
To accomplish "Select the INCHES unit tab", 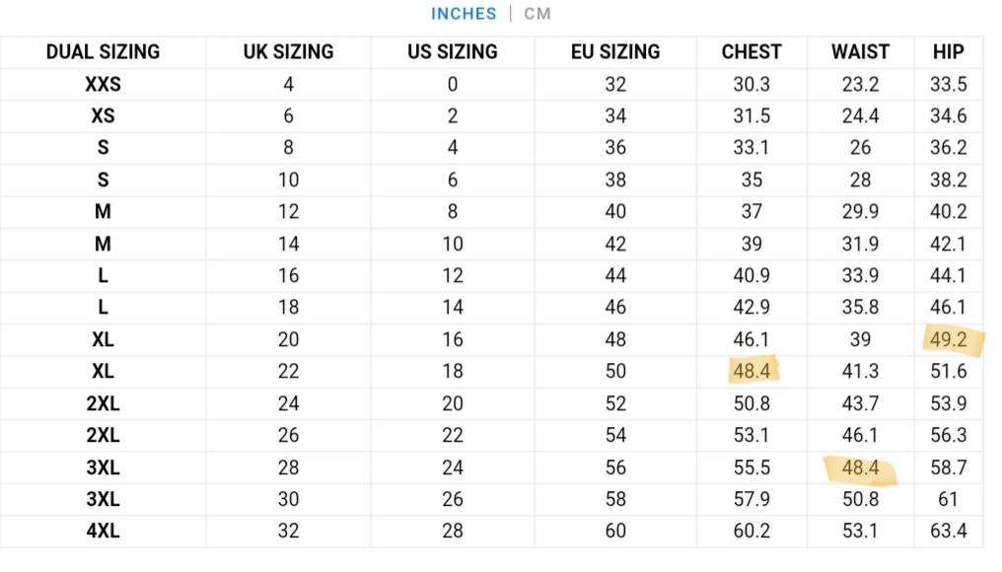I will pos(463,14).
